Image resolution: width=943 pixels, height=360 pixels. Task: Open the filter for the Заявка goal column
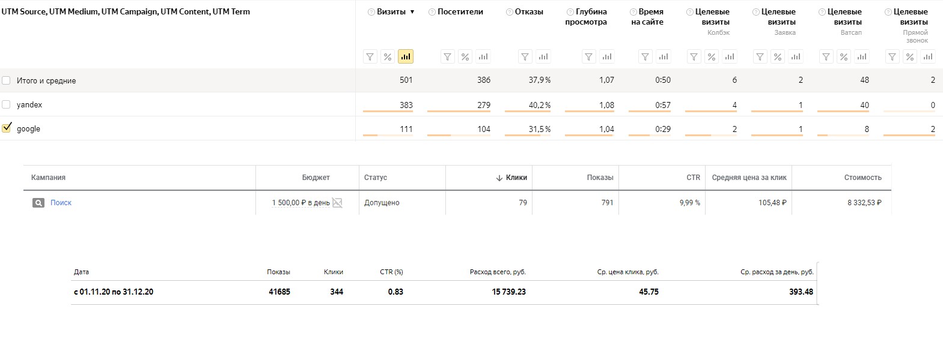[x=760, y=57]
